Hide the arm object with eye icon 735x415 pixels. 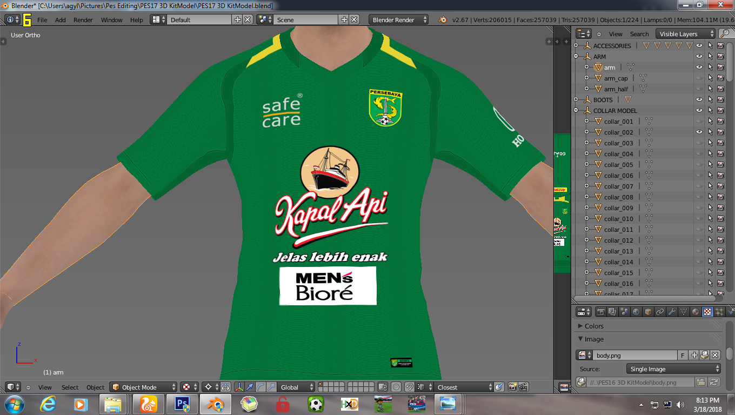coord(699,68)
